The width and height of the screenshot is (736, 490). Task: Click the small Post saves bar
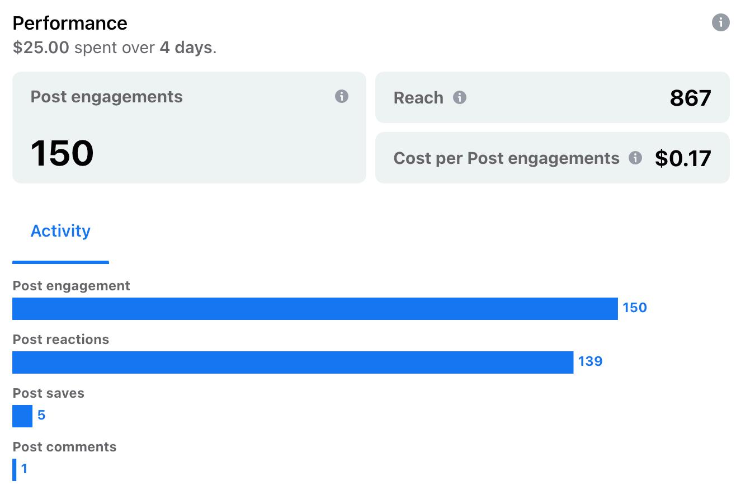click(22, 416)
